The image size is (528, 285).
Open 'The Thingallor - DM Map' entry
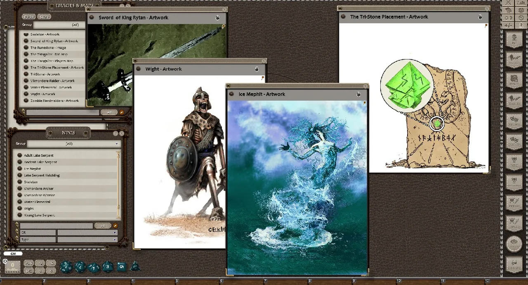[x=49, y=54]
